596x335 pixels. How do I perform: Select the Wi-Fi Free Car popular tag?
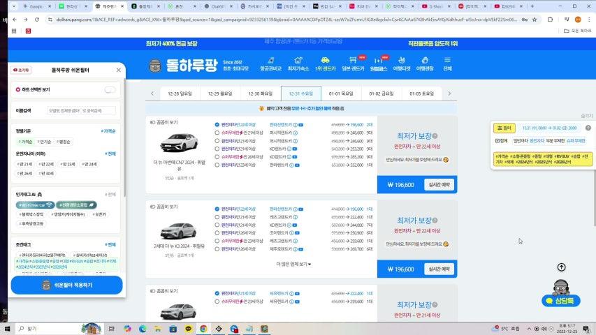pyautogui.click(x=36, y=205)
